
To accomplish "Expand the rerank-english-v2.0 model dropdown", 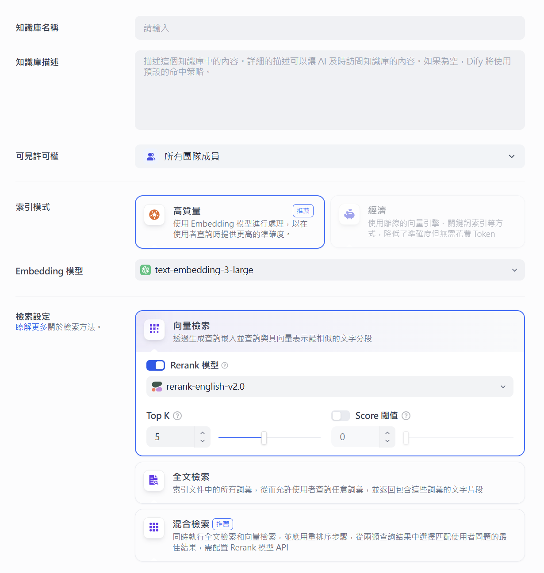I will click(329, 387).
